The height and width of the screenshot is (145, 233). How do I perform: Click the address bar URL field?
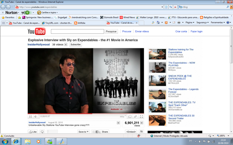(x=88, y=7)
